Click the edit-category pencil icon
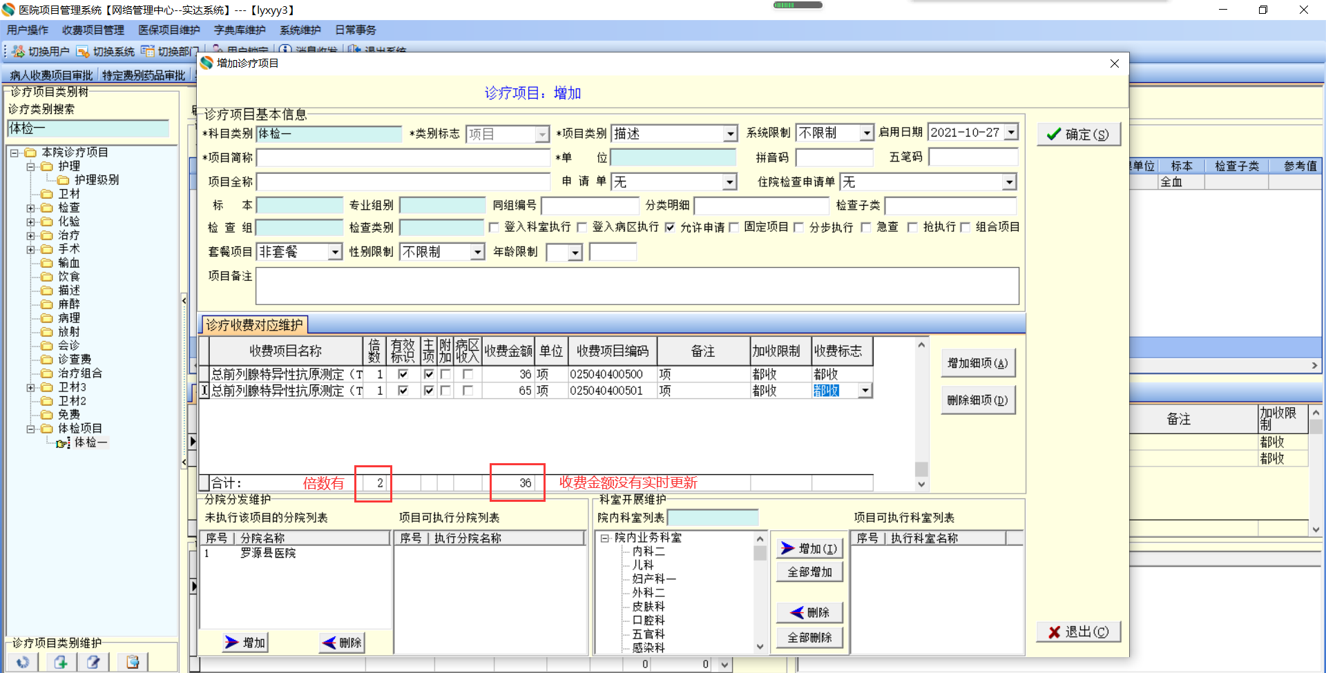 point(93,662)
